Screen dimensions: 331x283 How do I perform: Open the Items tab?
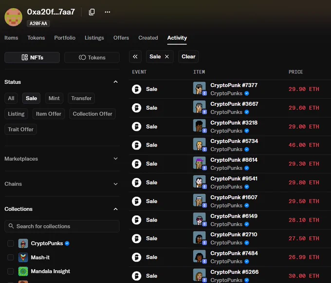11,38
